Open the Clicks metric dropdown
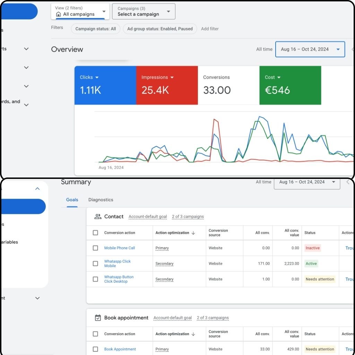Screen dimensions: 355x355 point(97,78)
